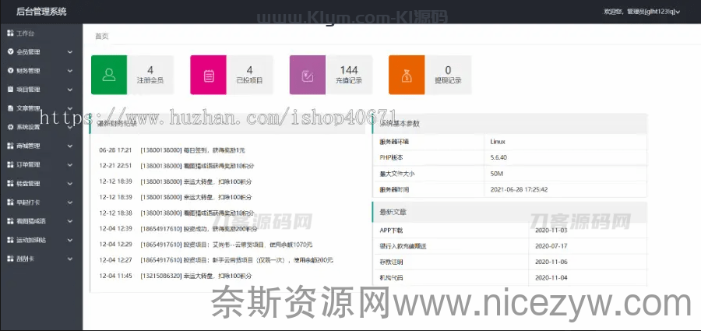Click the server time 2021-06-28 17:25:42
Image resolution: width=701 pixels, height=331 pixels.
519,189
